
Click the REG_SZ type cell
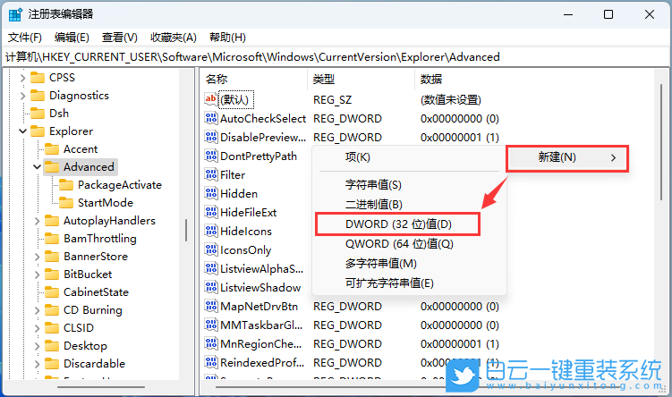(333, 100)
